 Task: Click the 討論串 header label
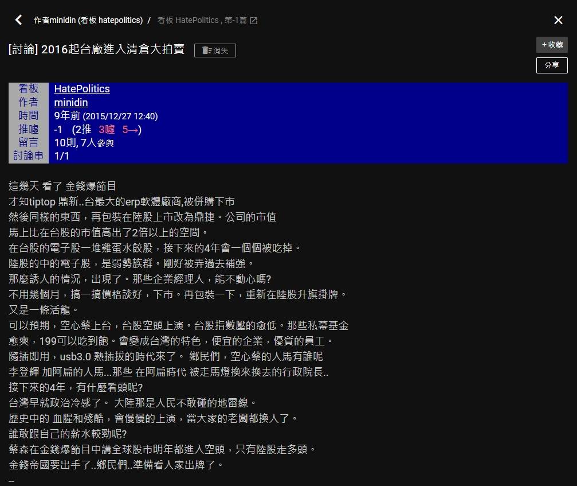pos(28,156)
